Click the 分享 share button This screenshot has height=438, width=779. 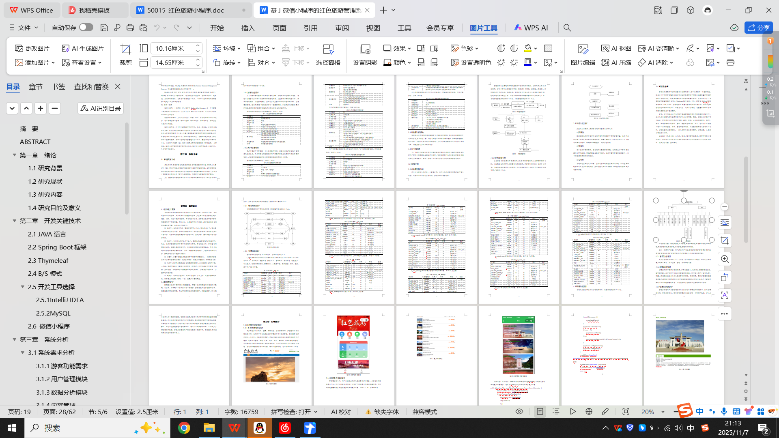tap(758, 28)
